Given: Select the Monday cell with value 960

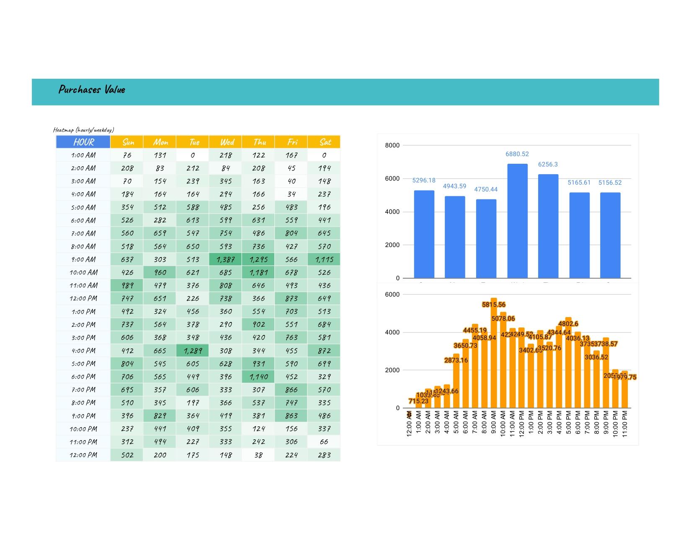Looking at the screenshot, I should pos(160,272).
